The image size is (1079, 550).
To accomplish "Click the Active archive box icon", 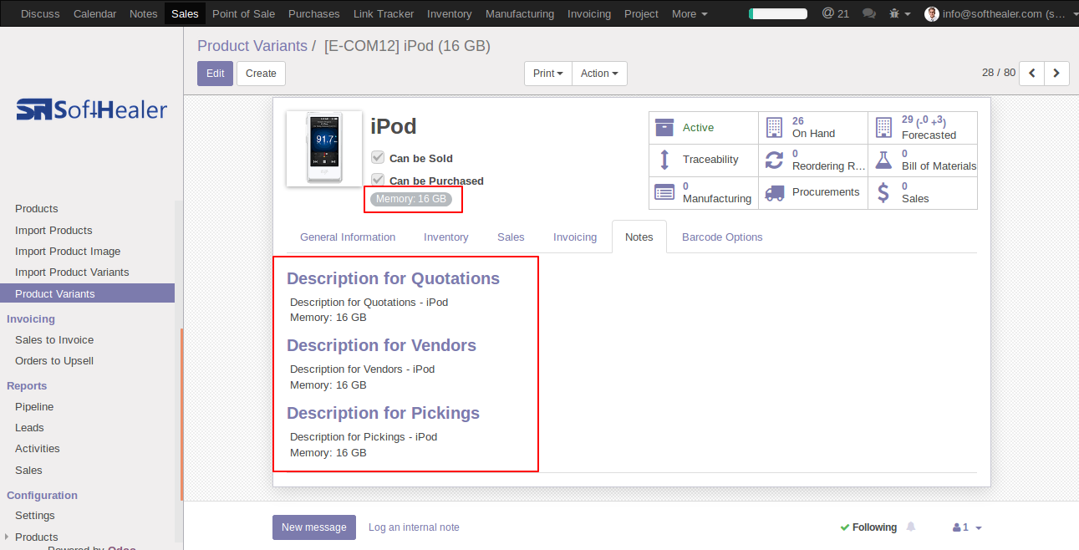I will pos(664,127).
